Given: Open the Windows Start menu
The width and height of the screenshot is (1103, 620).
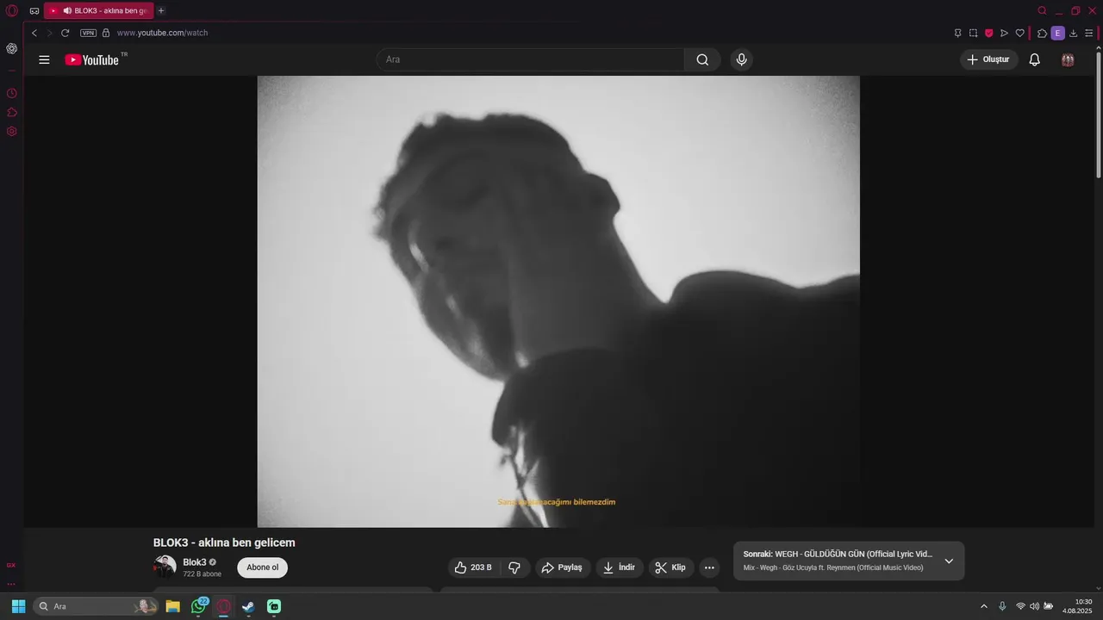Looking at the screenshot, I should (18, 606).
